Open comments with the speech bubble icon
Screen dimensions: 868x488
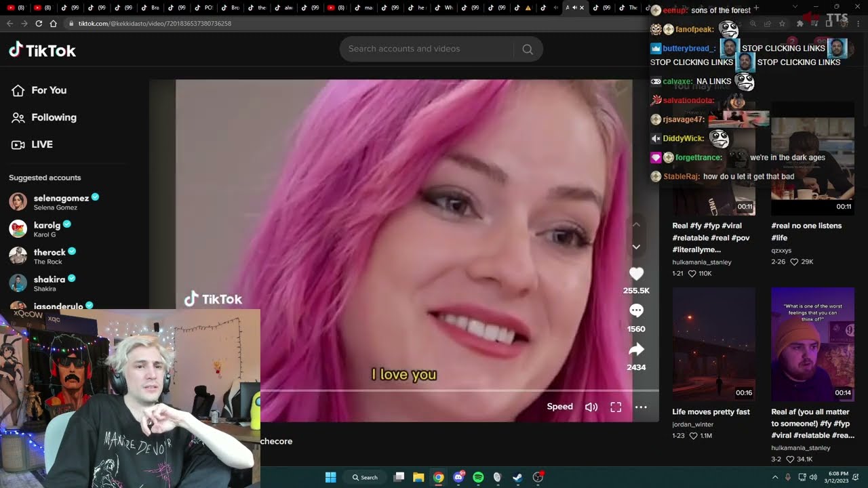coord(636,310)
